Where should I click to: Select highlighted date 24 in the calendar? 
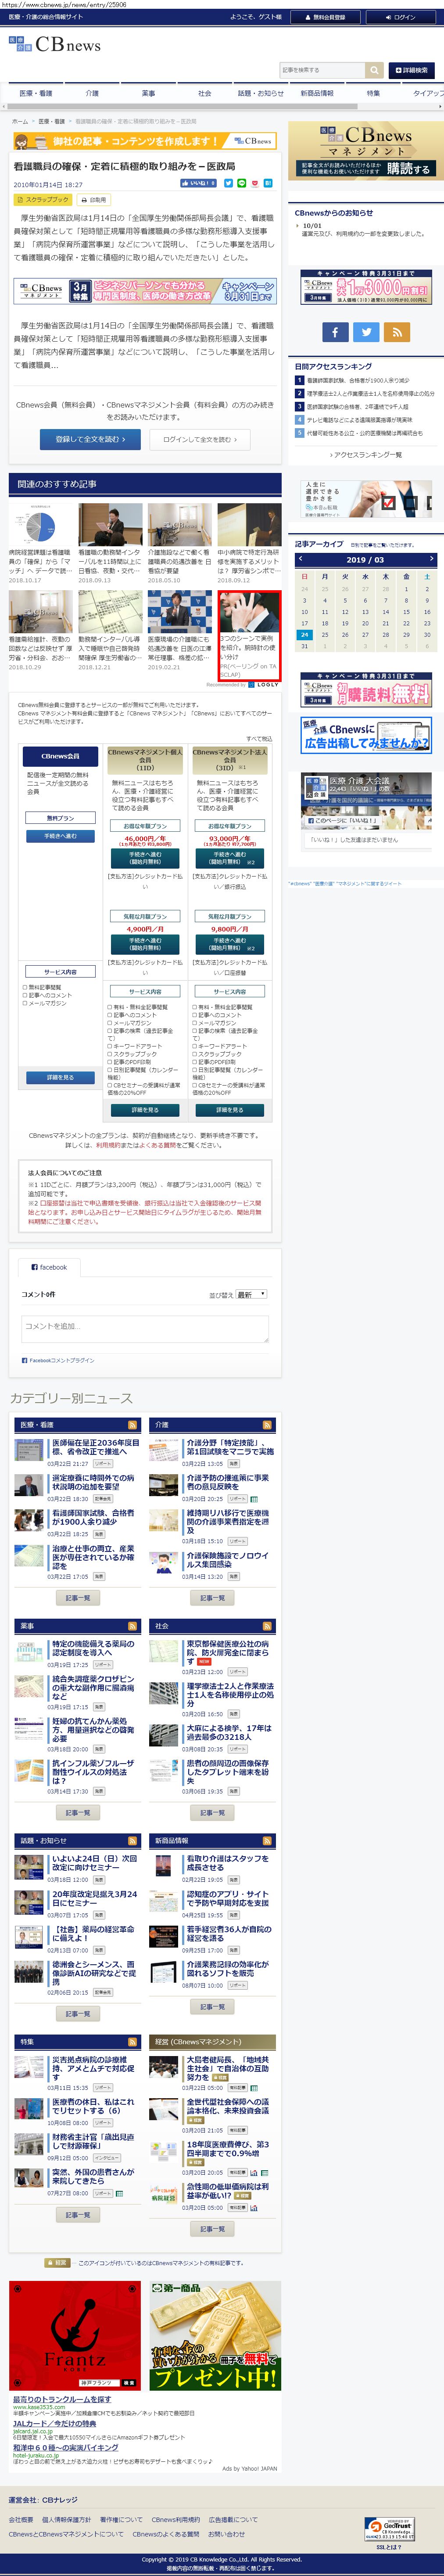pyautogui.click(x=305, y=635)
